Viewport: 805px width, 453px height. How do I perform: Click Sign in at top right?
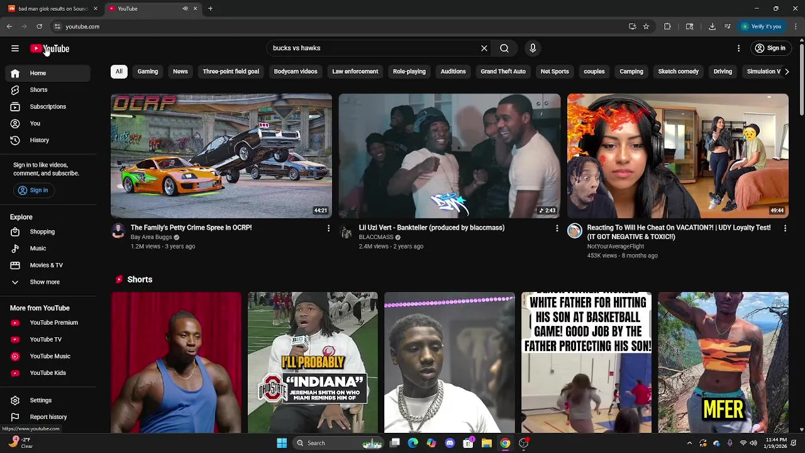pos(770,48)
